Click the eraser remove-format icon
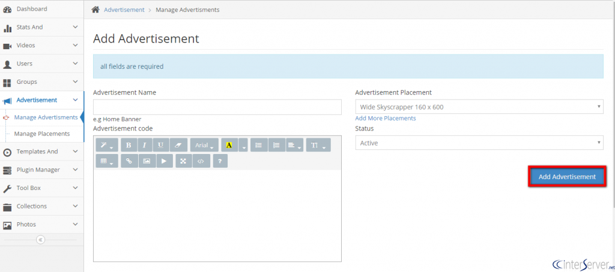Image resolution: width=615 pixels, height=272 pixels. point(178,145)
